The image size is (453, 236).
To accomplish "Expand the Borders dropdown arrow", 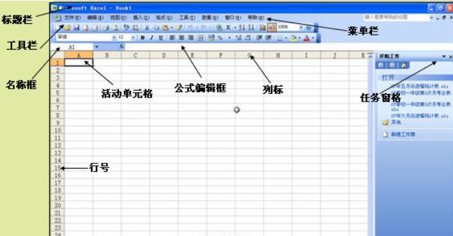I will (x=286, y=38).
